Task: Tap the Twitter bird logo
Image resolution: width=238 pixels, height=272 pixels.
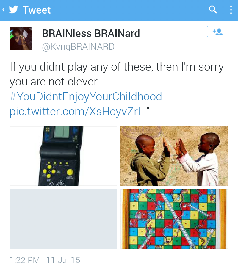Action: click(x=13, y=10)
